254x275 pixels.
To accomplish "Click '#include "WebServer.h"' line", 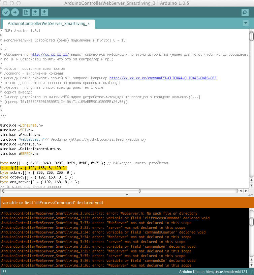I will click(73, 140).
